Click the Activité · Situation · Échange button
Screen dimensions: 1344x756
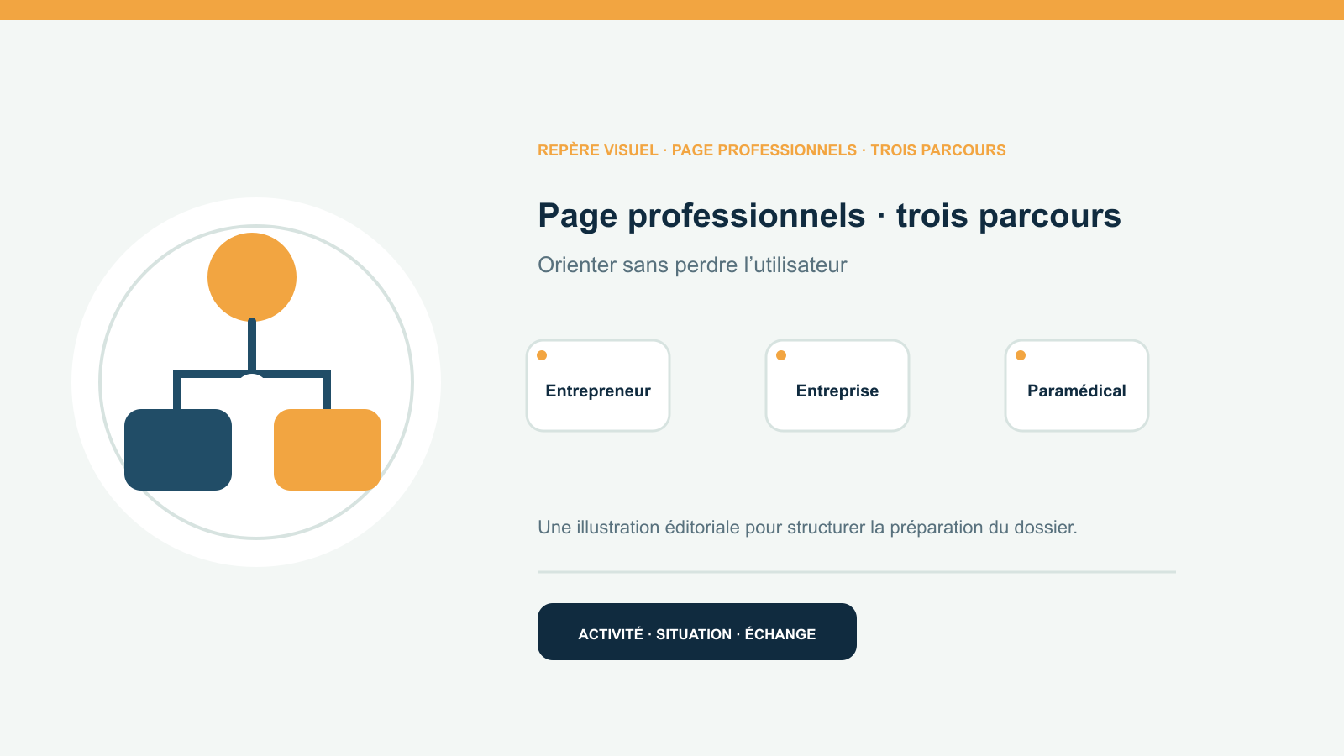point(697,632)
